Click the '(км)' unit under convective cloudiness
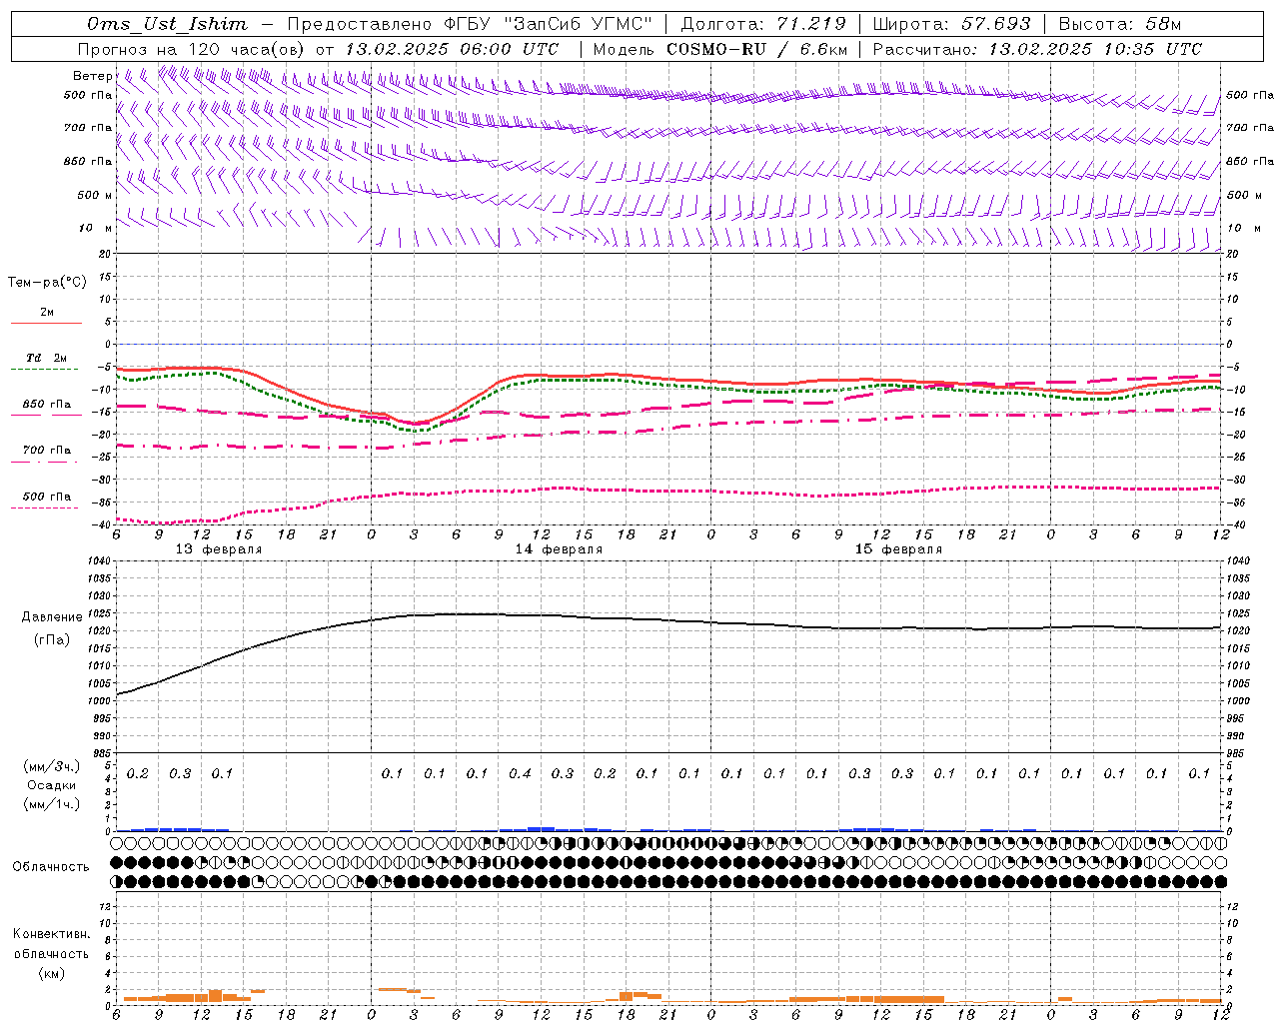The height and width of the screenshot is (1023, 1279). pos(52,973)
